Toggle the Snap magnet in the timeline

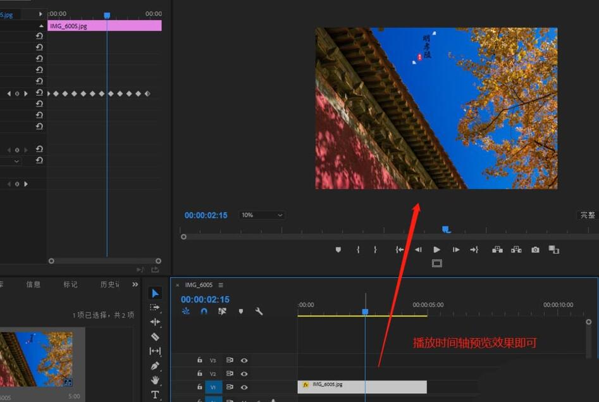[x=204, y=311]
